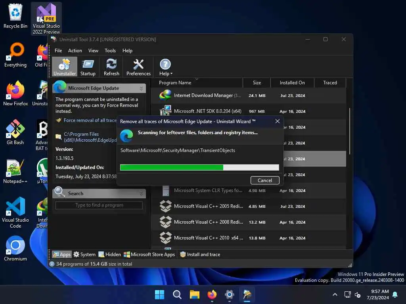Show hidden system tray icons
The image size is (406, 304).
(335, 294)
